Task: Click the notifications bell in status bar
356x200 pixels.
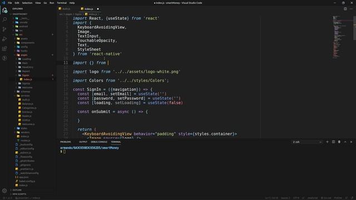Action: click(352, 198)
